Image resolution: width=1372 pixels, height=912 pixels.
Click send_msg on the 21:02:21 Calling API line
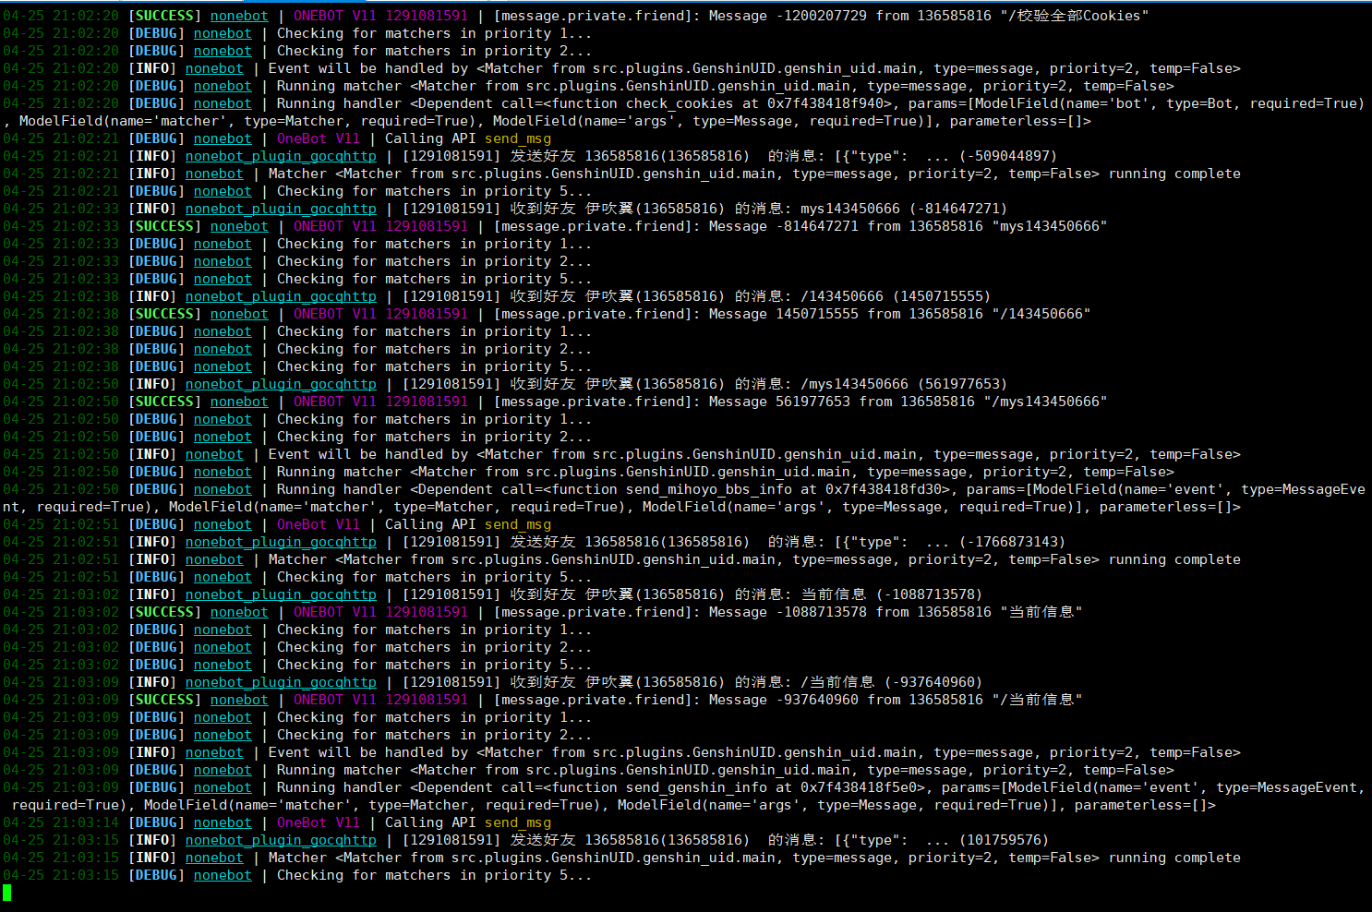517,138
